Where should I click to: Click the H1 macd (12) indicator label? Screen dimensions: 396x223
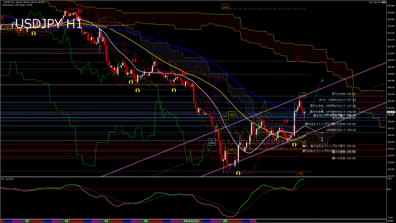pos(8,179)
